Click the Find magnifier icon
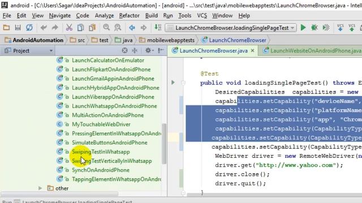 (106, 28)
